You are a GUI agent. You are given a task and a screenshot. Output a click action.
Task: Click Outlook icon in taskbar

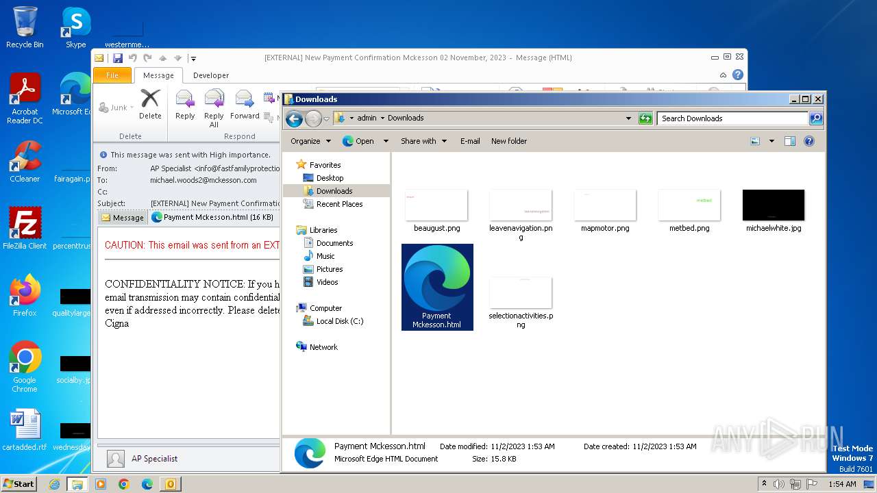[x=170, y=484]
